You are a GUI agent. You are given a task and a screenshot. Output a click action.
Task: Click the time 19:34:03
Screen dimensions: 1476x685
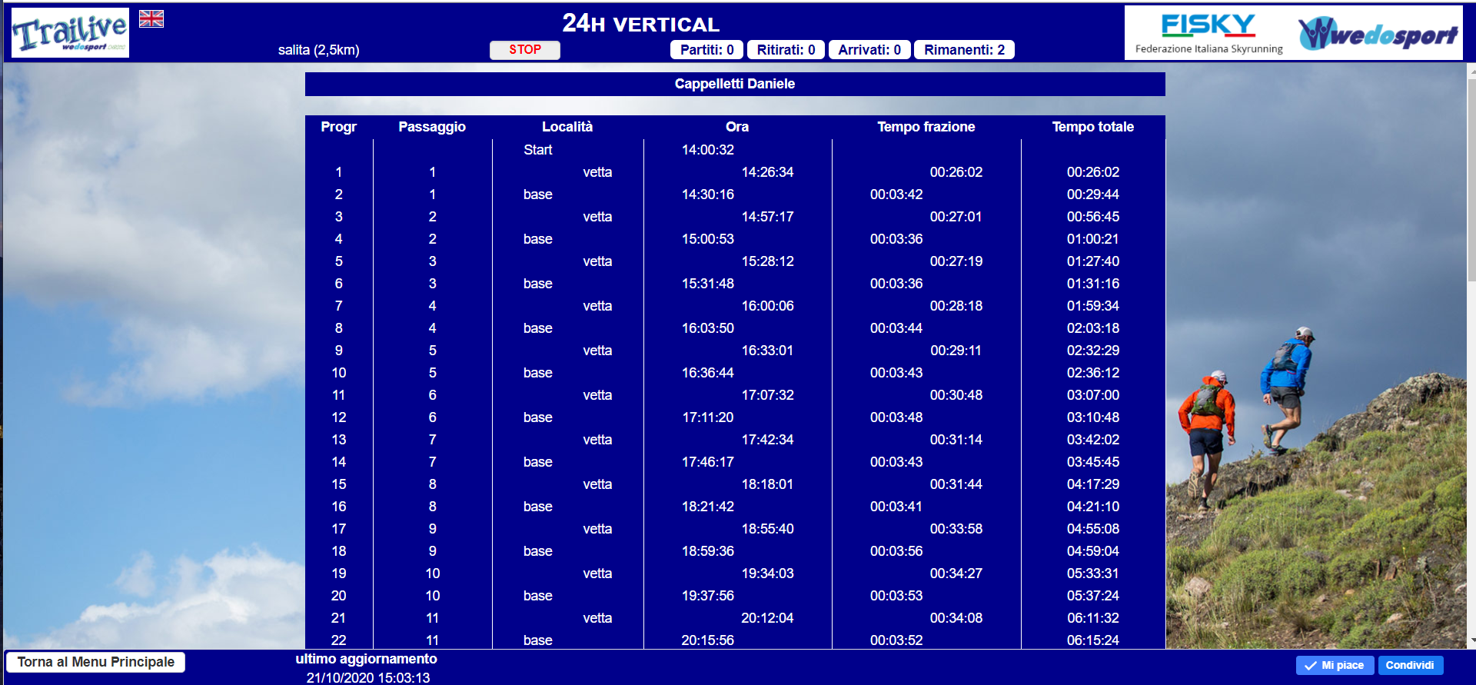pos(767,574)
